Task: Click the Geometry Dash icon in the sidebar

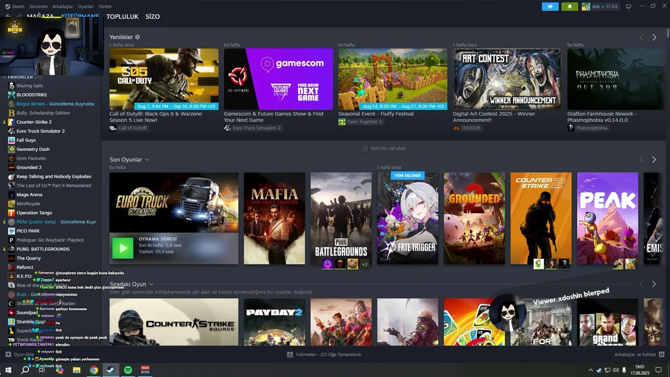Action: [12, 149]
